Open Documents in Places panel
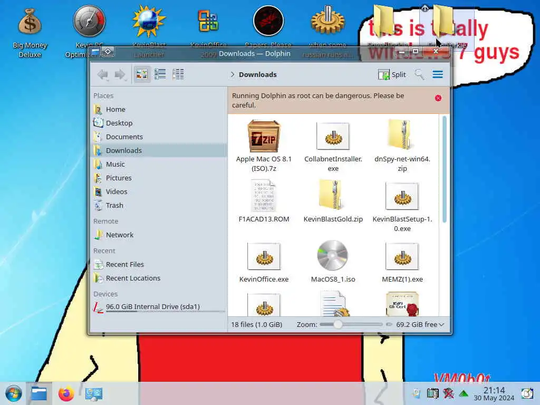The image size is (540, 405). 158,137
